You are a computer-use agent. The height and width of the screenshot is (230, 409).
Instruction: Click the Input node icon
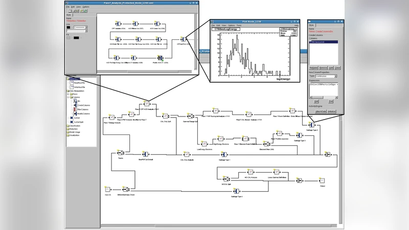click(107, 190)
